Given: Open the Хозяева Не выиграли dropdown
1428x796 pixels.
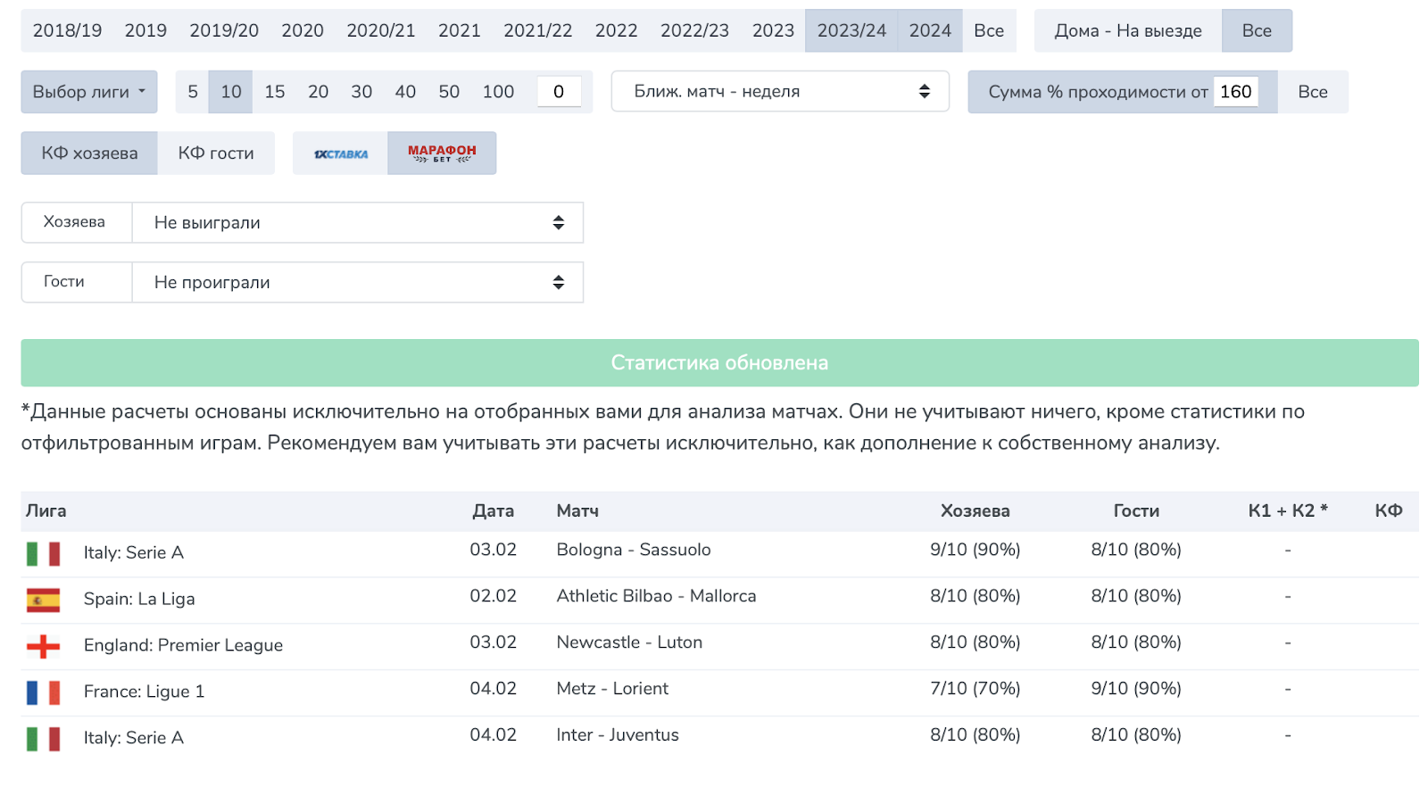Looking at the screenshot, I should pyautogui.click(x=358, y=222).
